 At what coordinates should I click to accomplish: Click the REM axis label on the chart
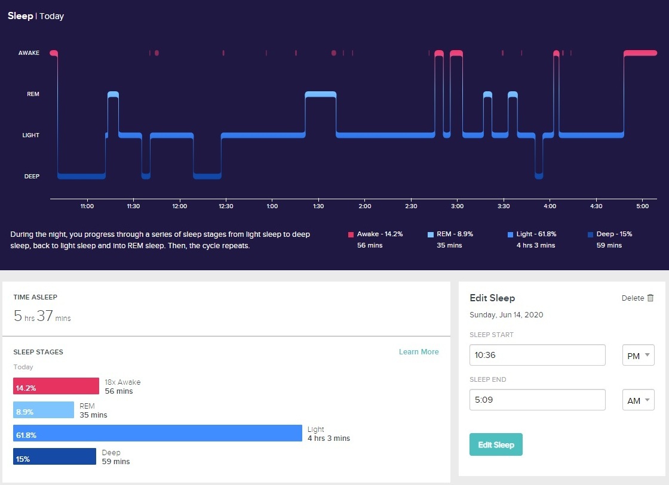(33, 94)
